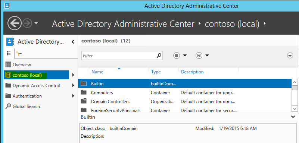Switch to tree view tab

pyautogui.click(x=19, y=53)
